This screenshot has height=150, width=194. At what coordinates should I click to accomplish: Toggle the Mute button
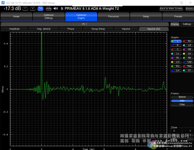[x=49, y=8]
